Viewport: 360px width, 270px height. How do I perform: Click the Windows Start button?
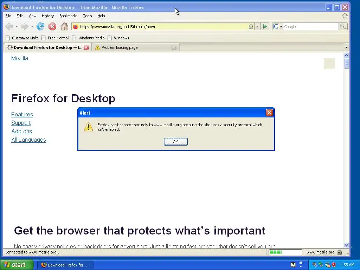pos(17,265)
